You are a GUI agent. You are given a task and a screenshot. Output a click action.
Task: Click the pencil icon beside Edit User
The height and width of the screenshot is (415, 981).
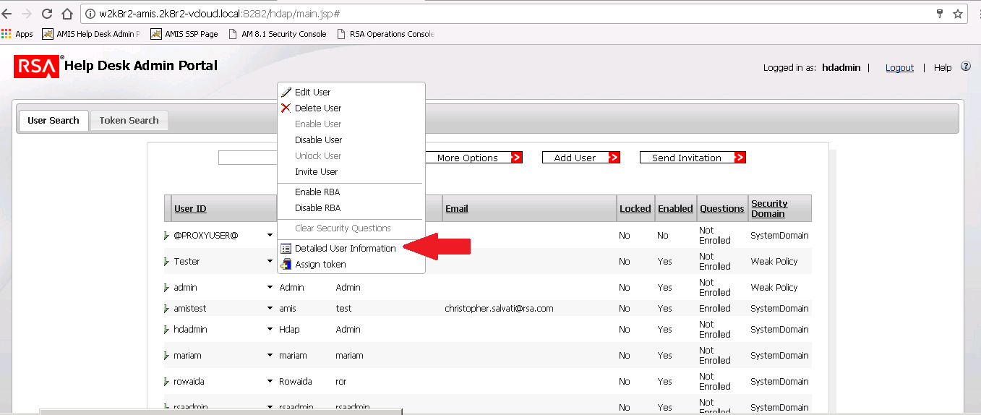pos(286,92)
